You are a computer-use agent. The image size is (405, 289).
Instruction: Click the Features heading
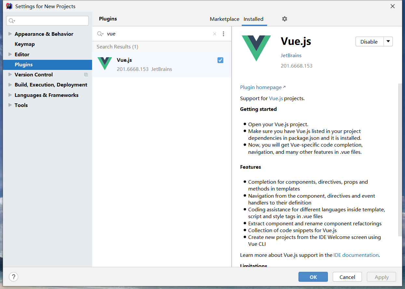pyautogui.click(x=250, y=167)
